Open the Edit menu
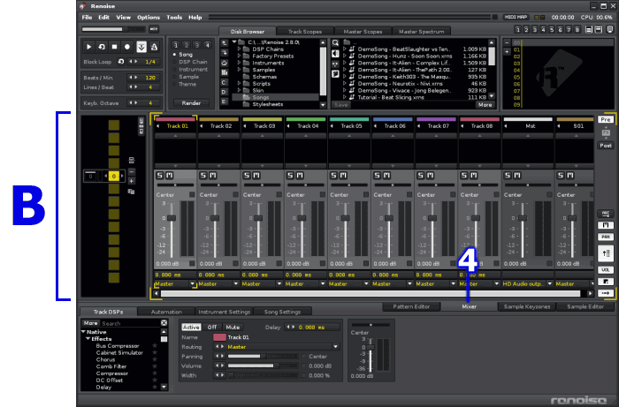The height and width of the screenshot is (407, 619). tap(103, 18)
